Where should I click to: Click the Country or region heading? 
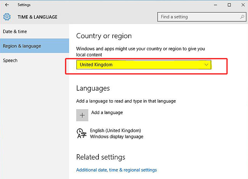tap(104, 36)
